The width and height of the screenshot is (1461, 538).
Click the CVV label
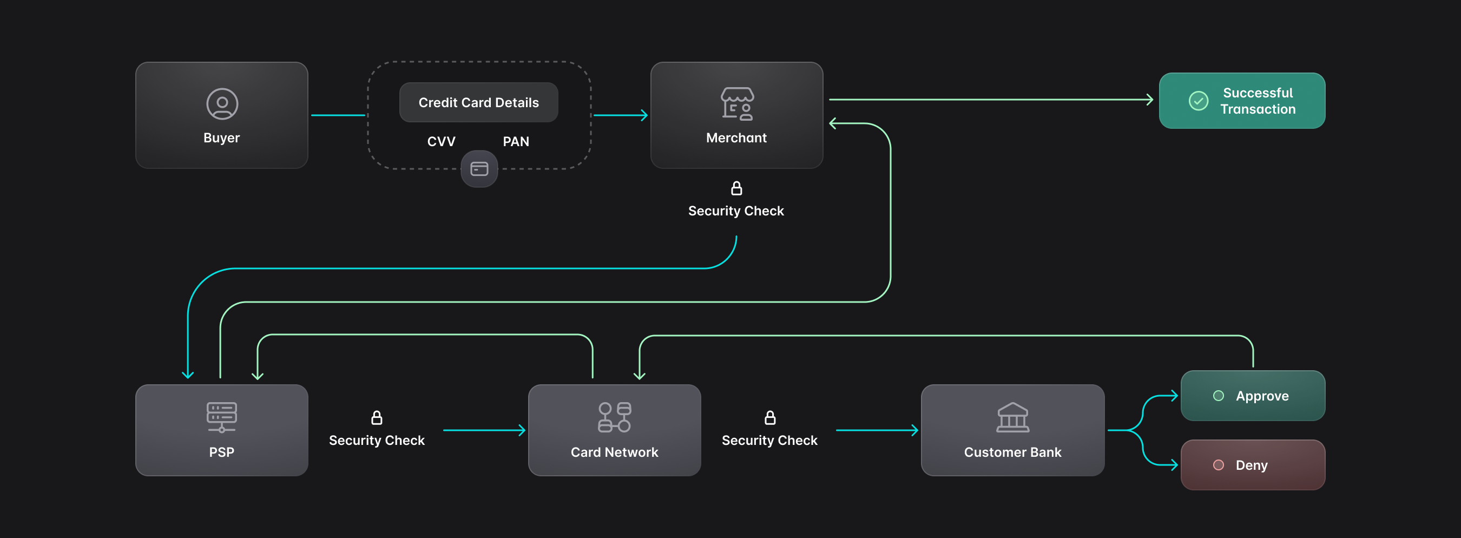(441, 141)
